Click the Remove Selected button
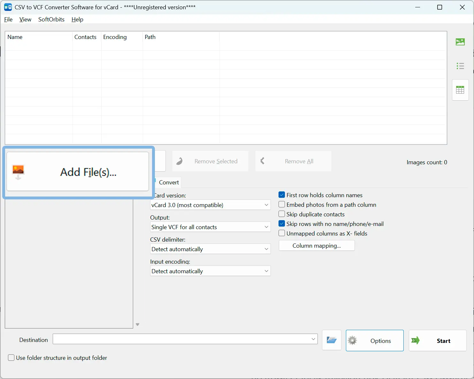The width and height of the screenshot is (474, 379). point(210,161)
